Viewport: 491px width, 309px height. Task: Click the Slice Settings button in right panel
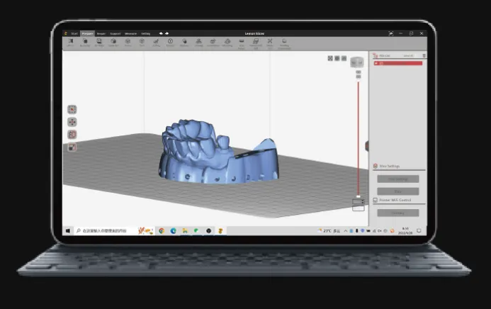coord(397,179)
